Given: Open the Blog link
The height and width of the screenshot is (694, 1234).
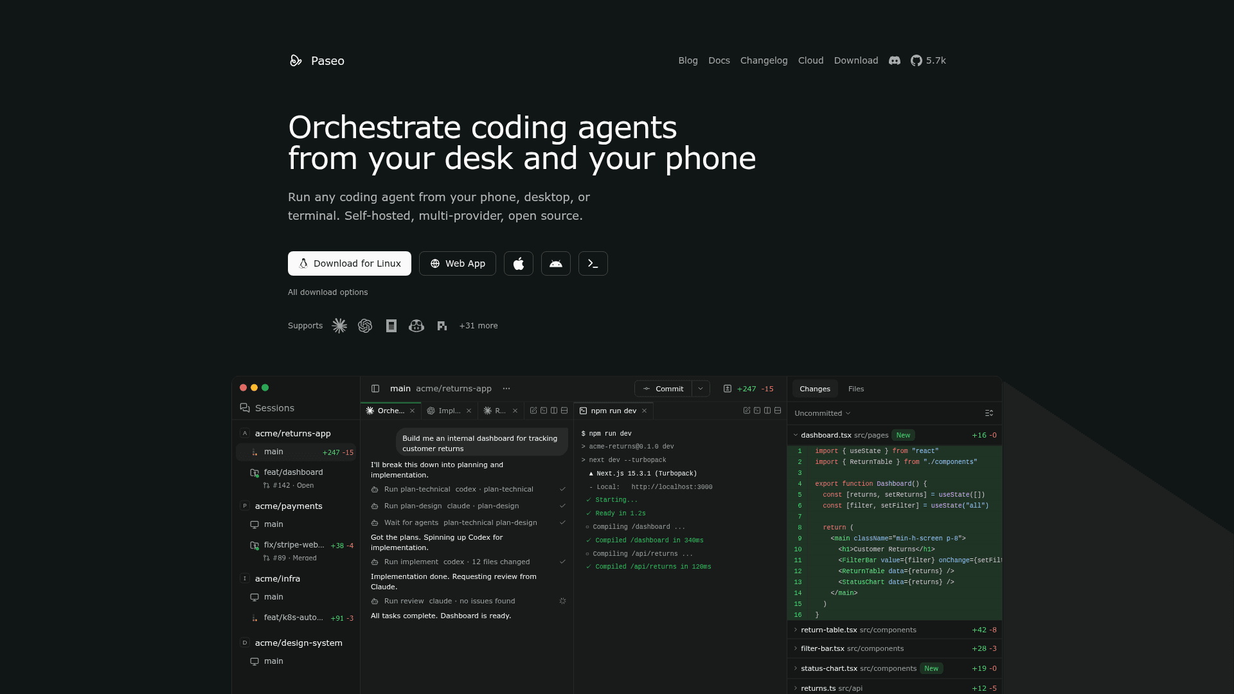Looking at the screenshot, I should click(x=688, y=60).
